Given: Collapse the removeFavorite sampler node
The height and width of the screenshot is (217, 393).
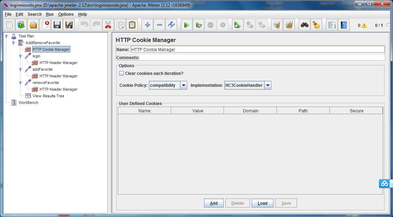Looking at the screenshot, I should tap(21, 83).
